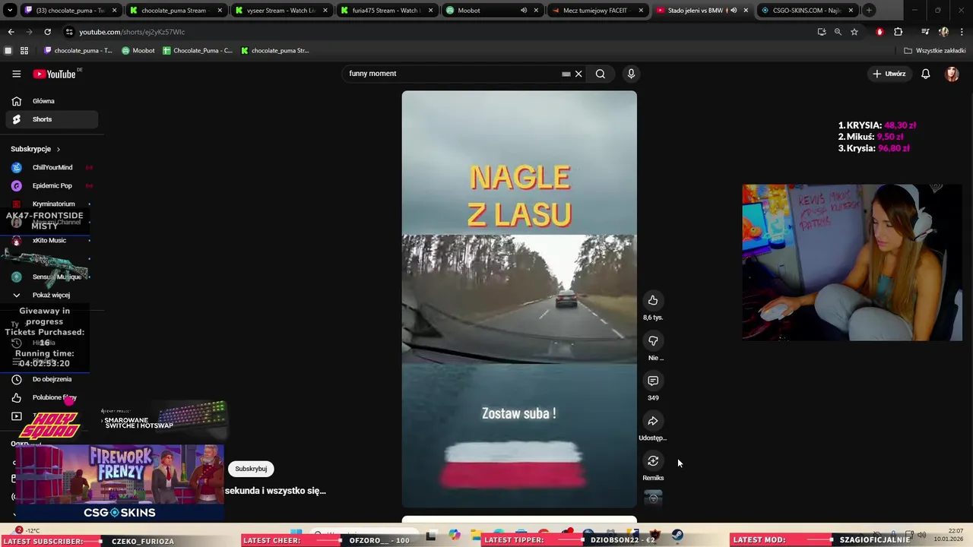
Task: Select Shorts in sidebar
Action: (51, 119)
